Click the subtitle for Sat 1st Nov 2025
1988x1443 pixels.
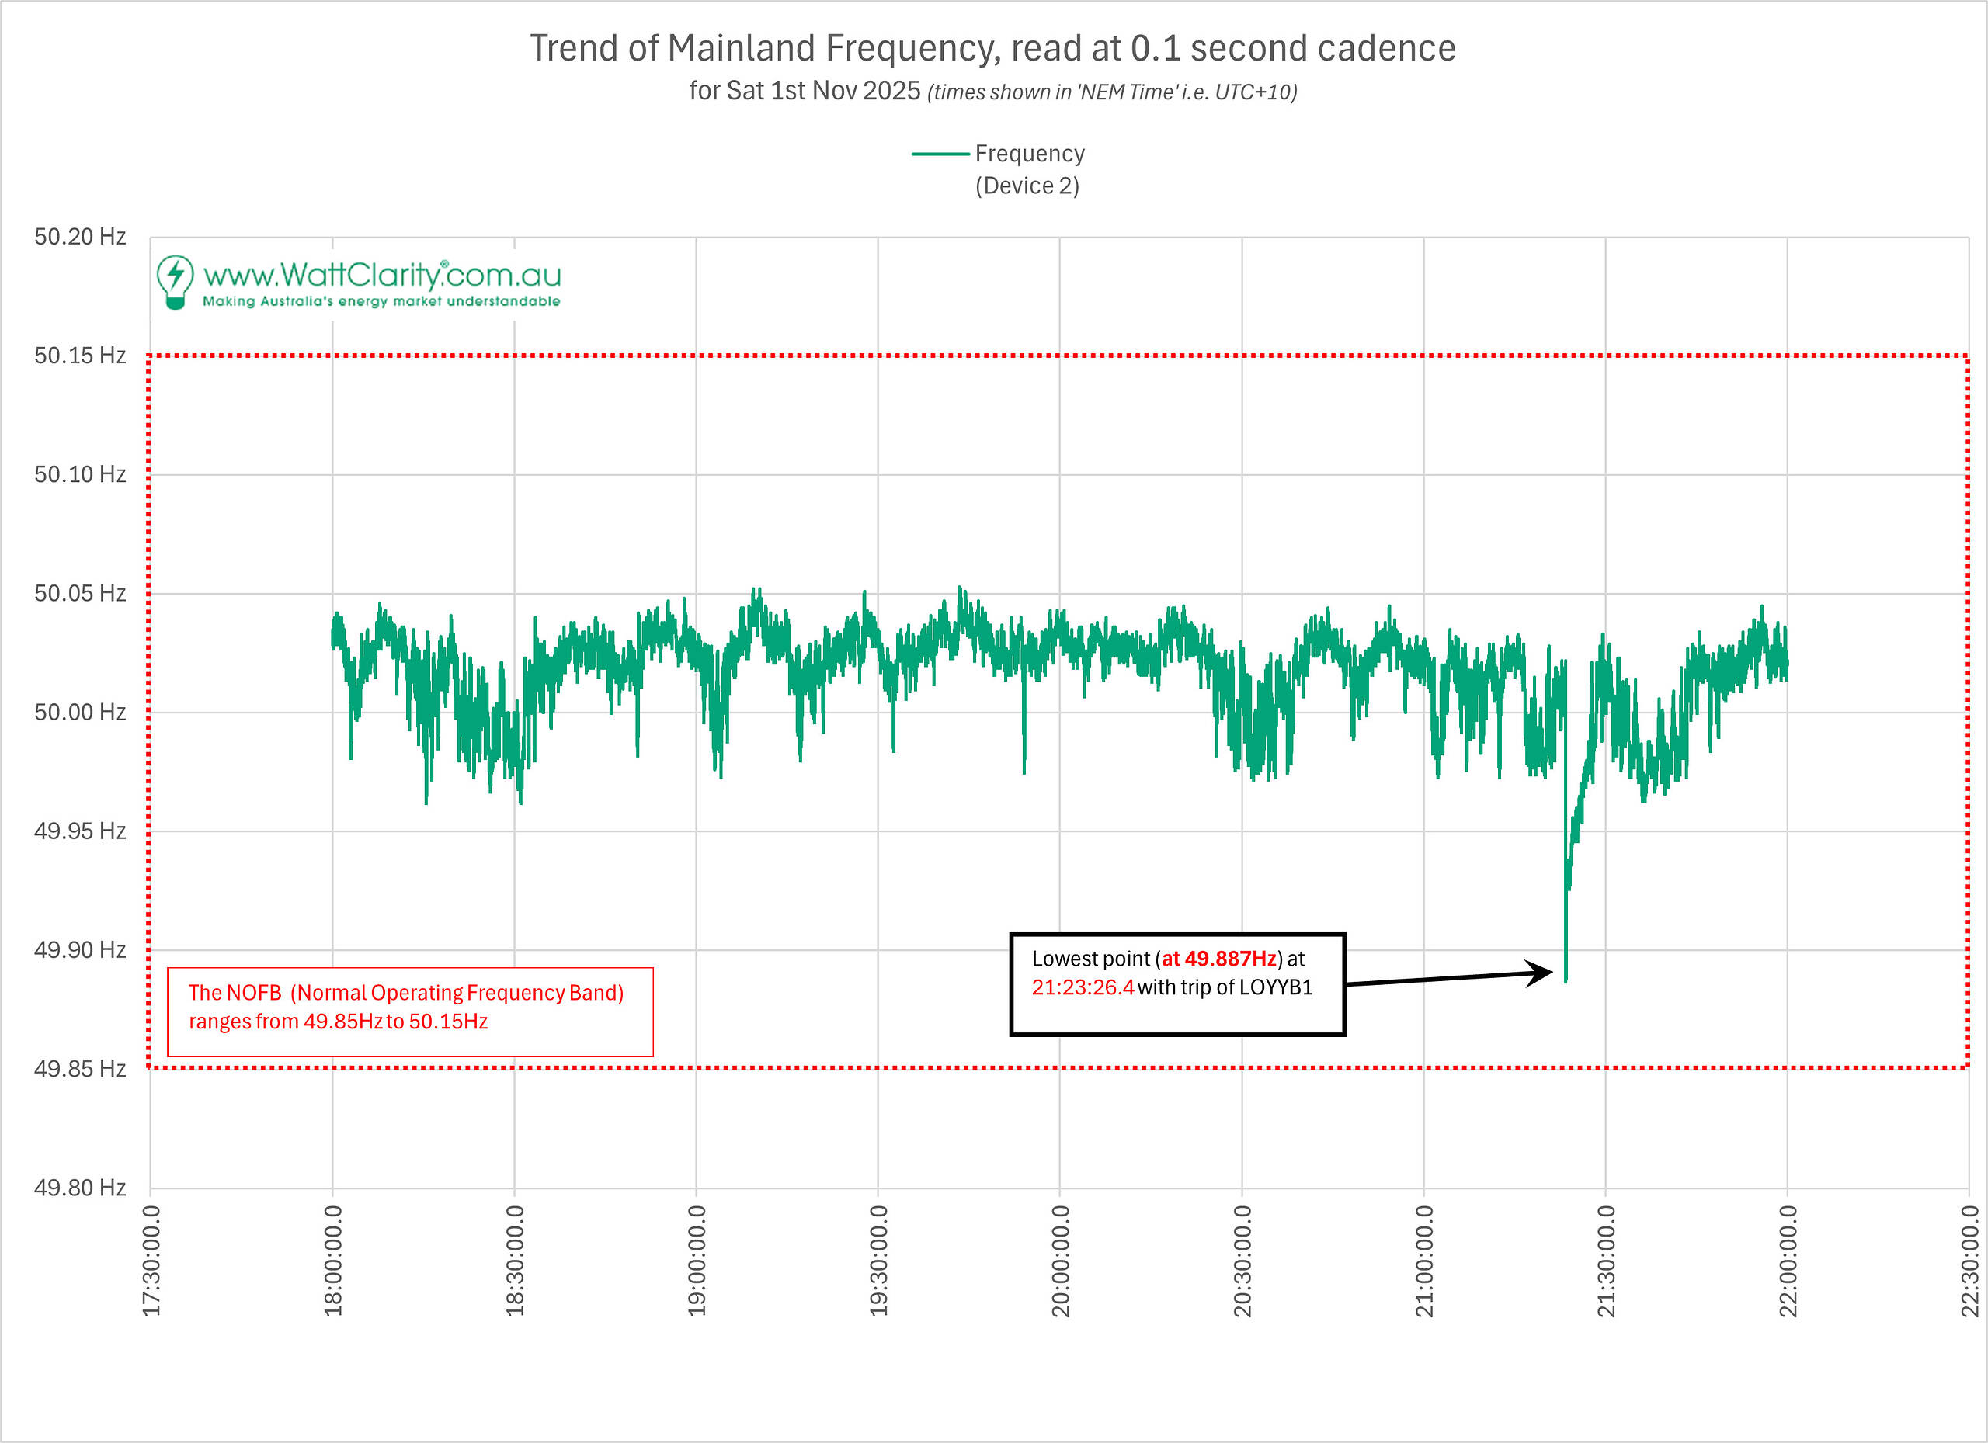click(x=992, y=91)
